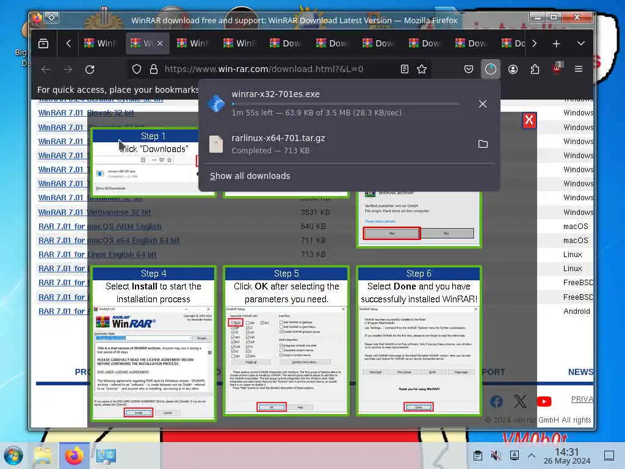625x469 pixels.
Task: View site security via the padlock icon
Action: point(153,70)
